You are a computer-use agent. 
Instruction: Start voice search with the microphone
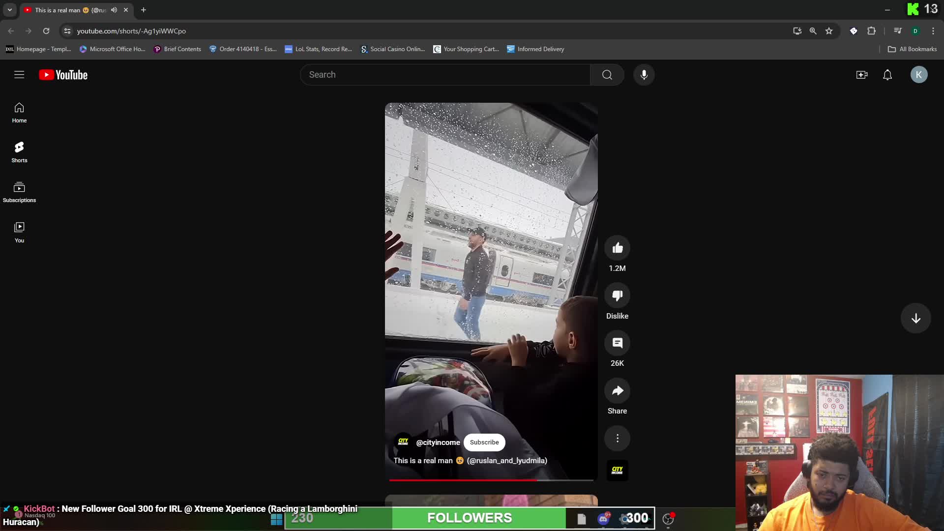coord(644,75)
